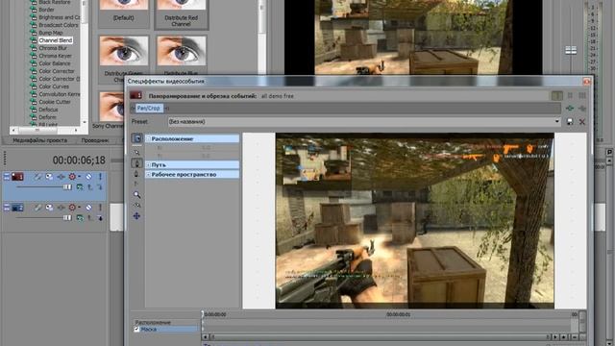Select Cookie Cutter in the effects list
The width and height of the screenshot is (615, 346).
click(x=55, y=102)
